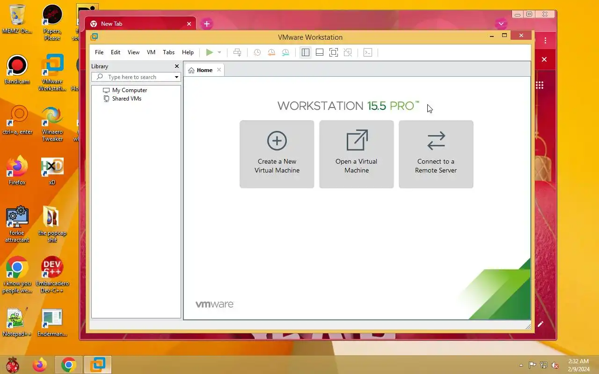The width and height of the screenshot is (599, 374).
Task: Open Papers, Please desktop shortcut
Action: tap(52, 22)
